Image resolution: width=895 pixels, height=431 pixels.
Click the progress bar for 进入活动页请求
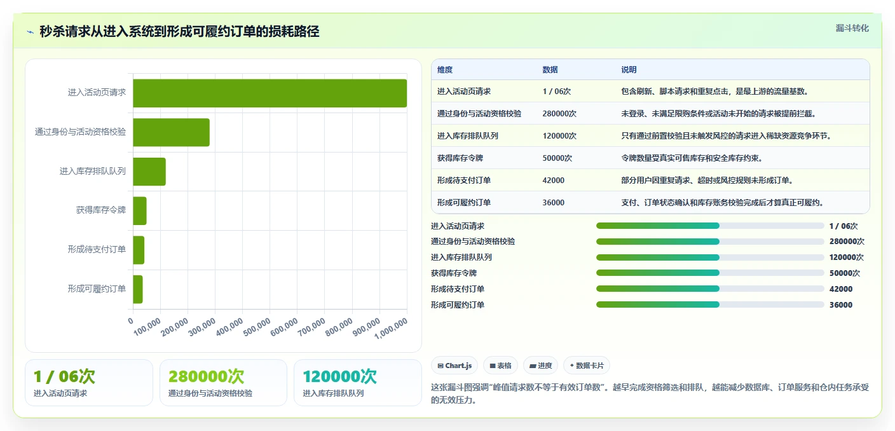(710, 226)
